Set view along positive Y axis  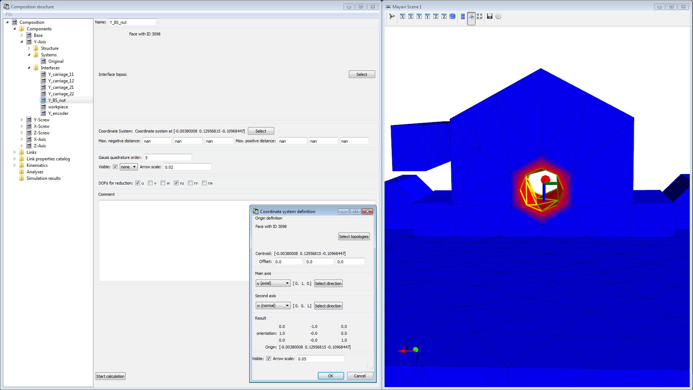427,16
